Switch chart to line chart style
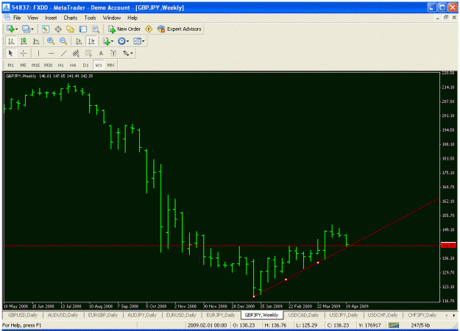 click(36, 41)
